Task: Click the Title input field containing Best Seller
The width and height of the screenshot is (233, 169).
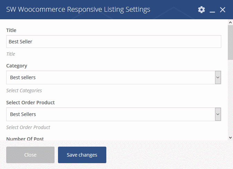Action: click(x=114, y=41)
